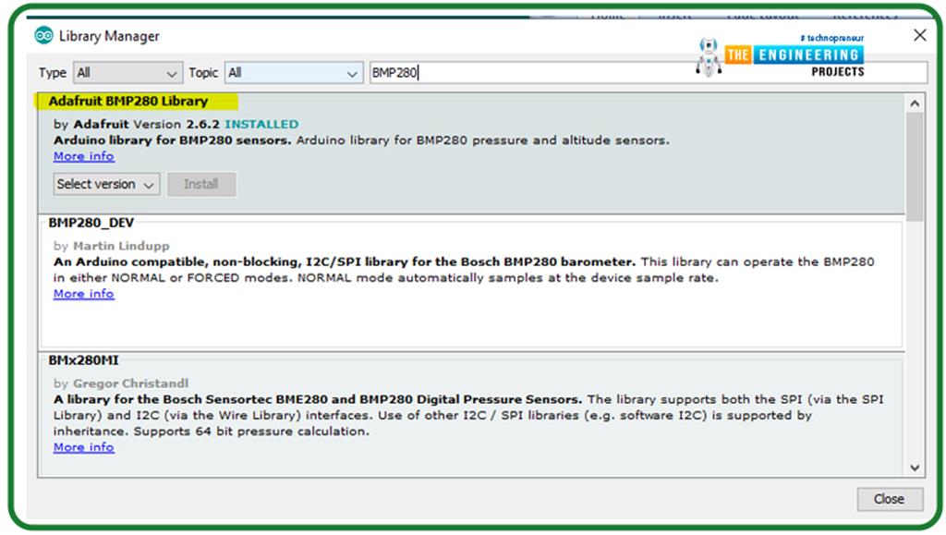This screenshot has height=535, width=946.
Task: Open More info for BMP280_DEV
Action: [83, 294]
